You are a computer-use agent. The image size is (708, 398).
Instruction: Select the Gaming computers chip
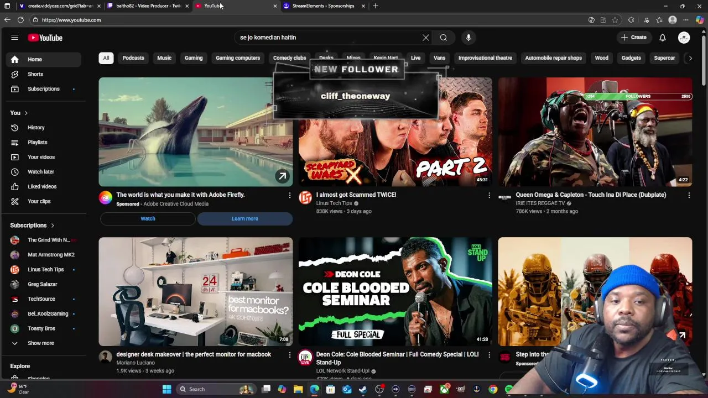(238, 58)
